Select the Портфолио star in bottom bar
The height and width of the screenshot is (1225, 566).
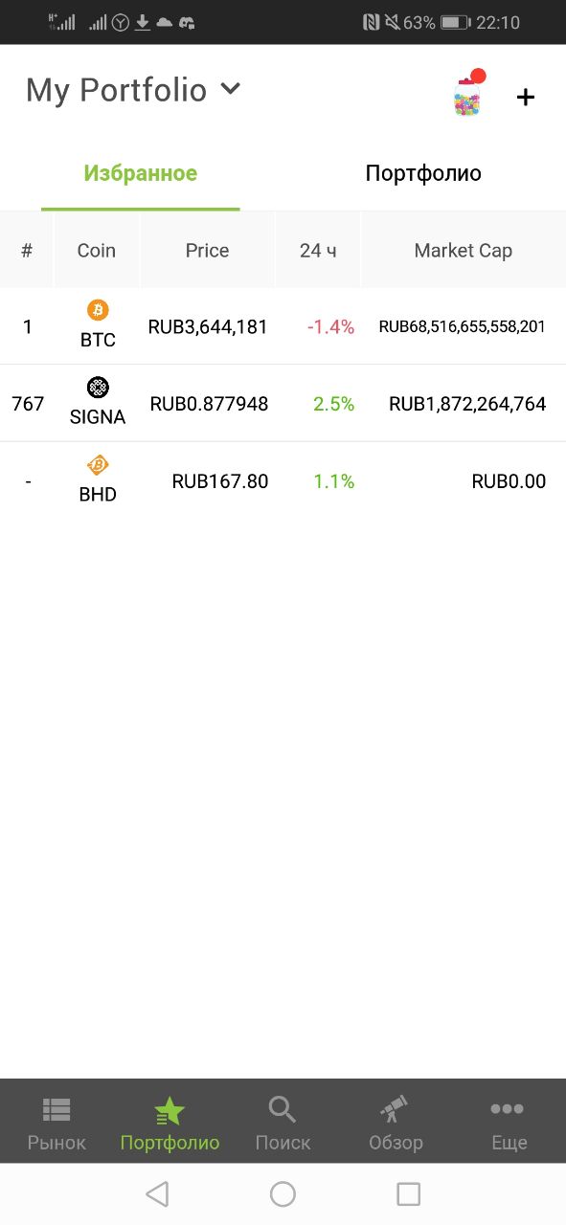170,1111
